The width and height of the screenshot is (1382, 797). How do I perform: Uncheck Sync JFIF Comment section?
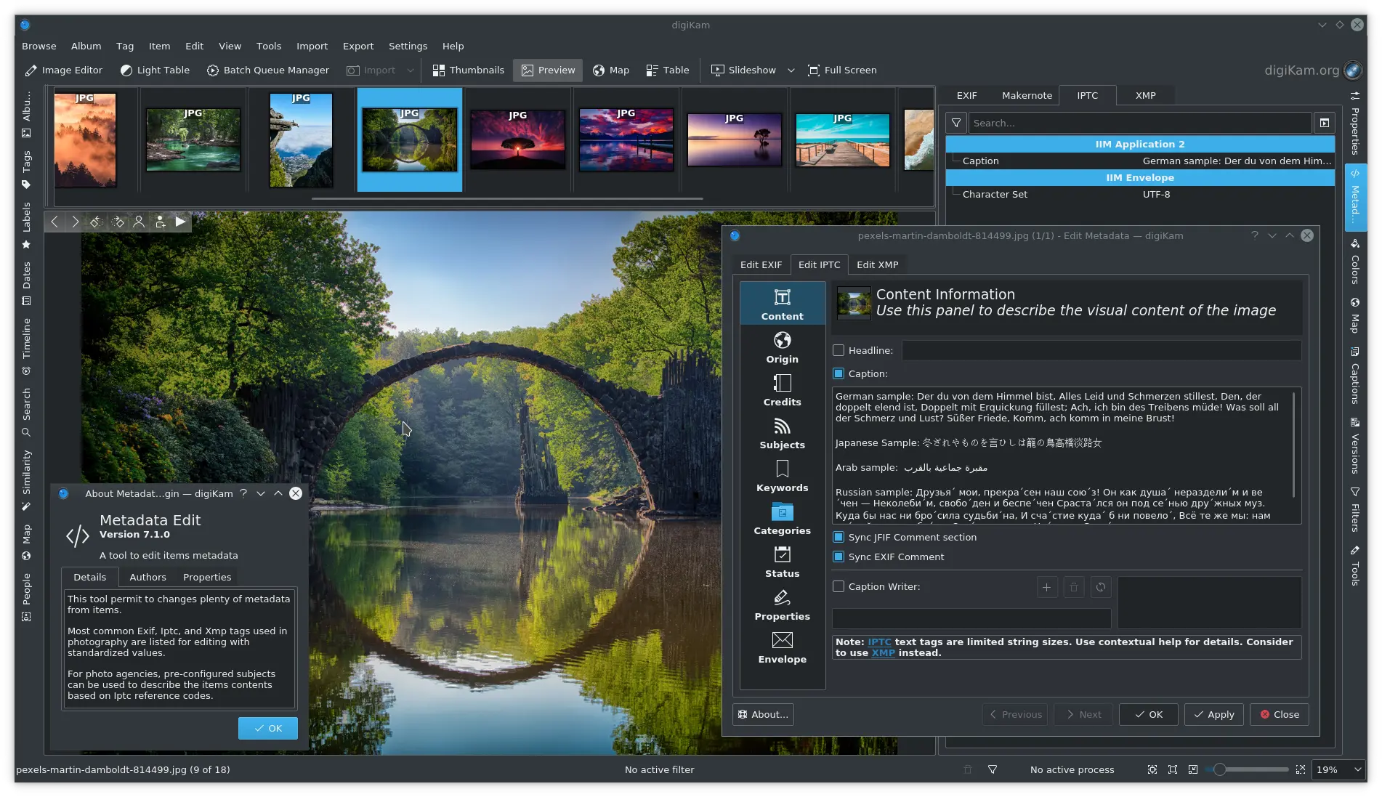[839, 537]
